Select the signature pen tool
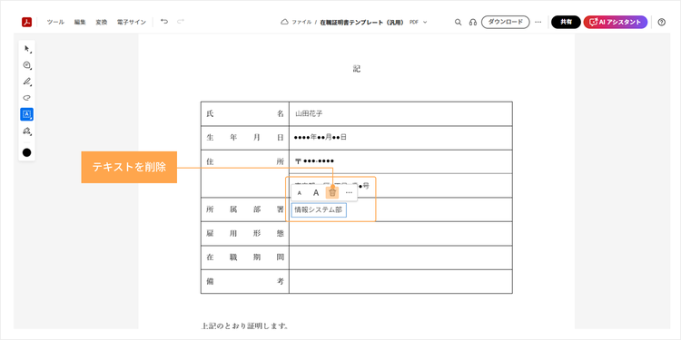Screen dimensions: 681x340 27,131
